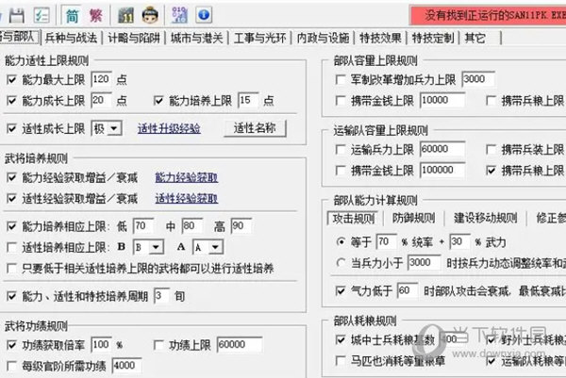Click 功绩获取倍率 field with 100
The width and height of the screenshot is (566, 378).
coord(102,345)
